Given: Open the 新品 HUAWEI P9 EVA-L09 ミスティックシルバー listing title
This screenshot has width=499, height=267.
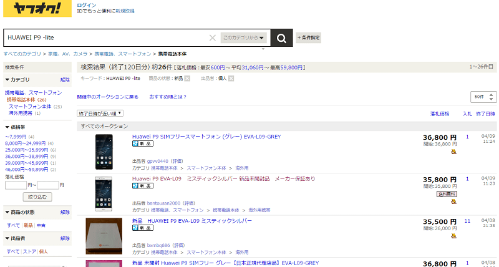Looking at the screenshot, I should click(x=192, y=221).
